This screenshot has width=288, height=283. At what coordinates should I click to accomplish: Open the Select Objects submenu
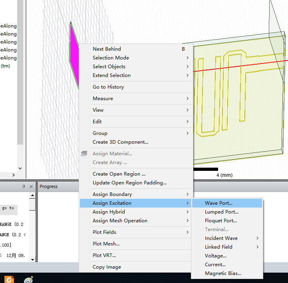click(136, 67)
